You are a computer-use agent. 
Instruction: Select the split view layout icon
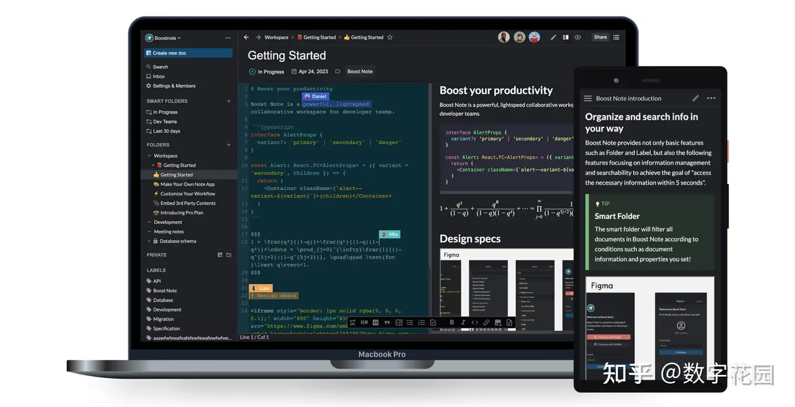coord(565,38)
